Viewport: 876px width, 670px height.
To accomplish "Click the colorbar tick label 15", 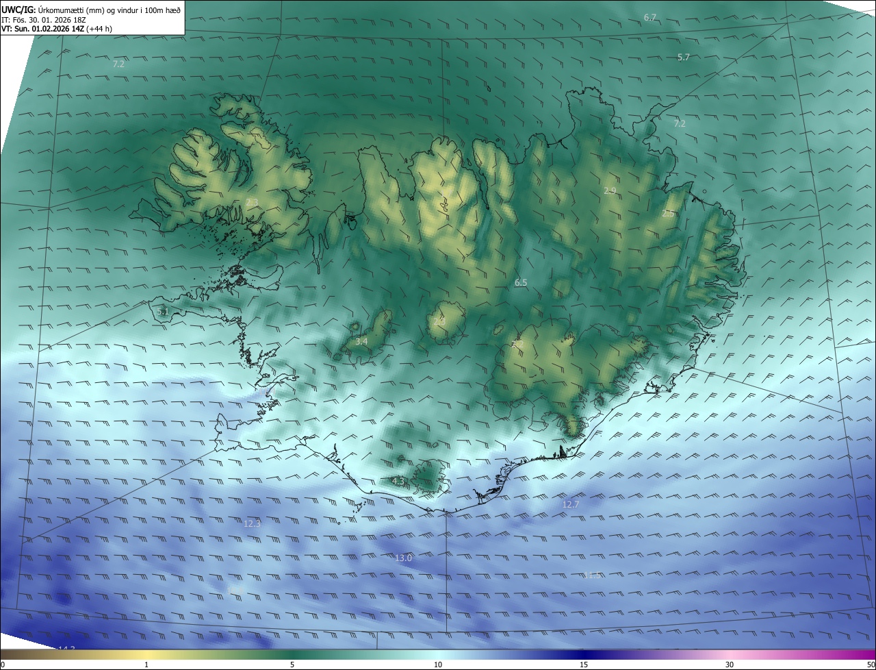I will [x=584, y=665].
